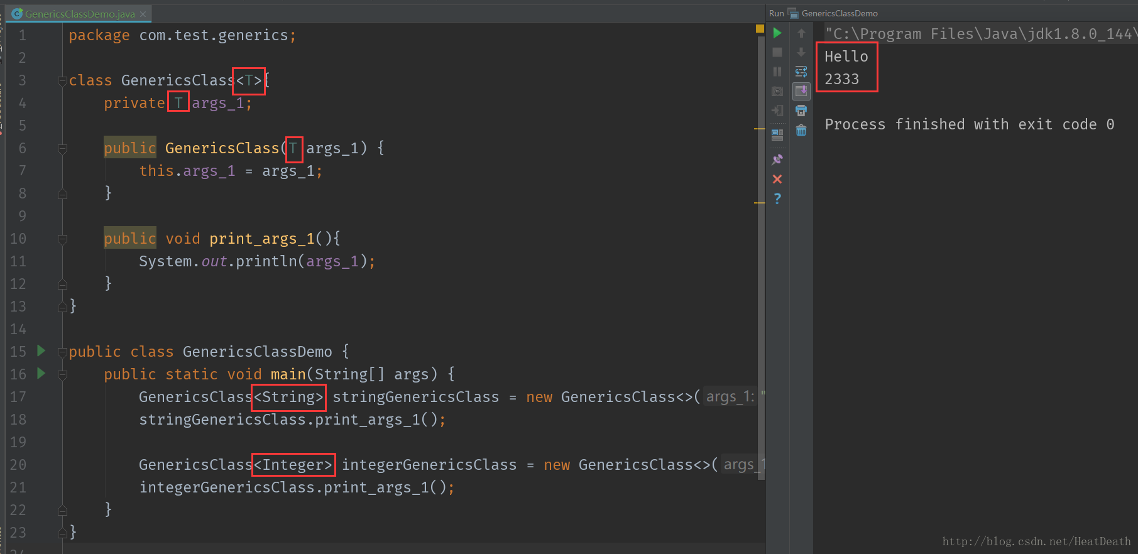Click the constructor end fold marker at line 8

(x=62, y=193)
